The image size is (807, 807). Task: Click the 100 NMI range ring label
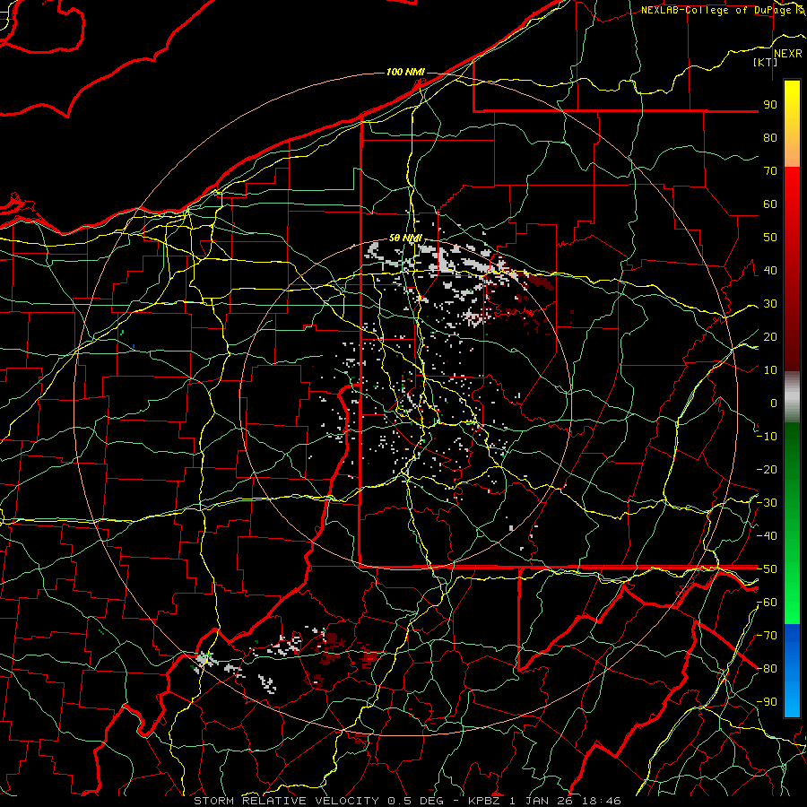pyautogui.click(x=405, y=72)
